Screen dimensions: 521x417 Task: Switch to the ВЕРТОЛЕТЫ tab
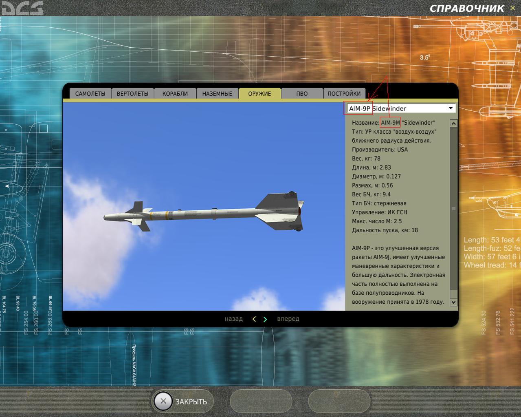(132, 93)
